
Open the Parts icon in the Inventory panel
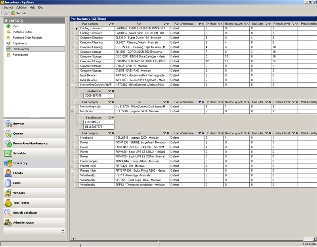(8, 26)
